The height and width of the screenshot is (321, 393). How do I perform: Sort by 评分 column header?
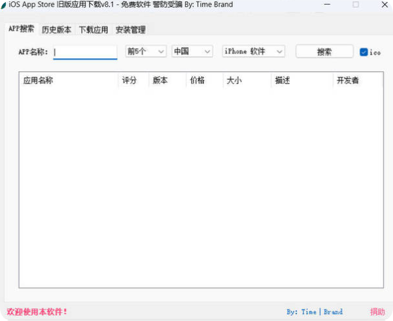pyautogui.click(x=133, y=80)
